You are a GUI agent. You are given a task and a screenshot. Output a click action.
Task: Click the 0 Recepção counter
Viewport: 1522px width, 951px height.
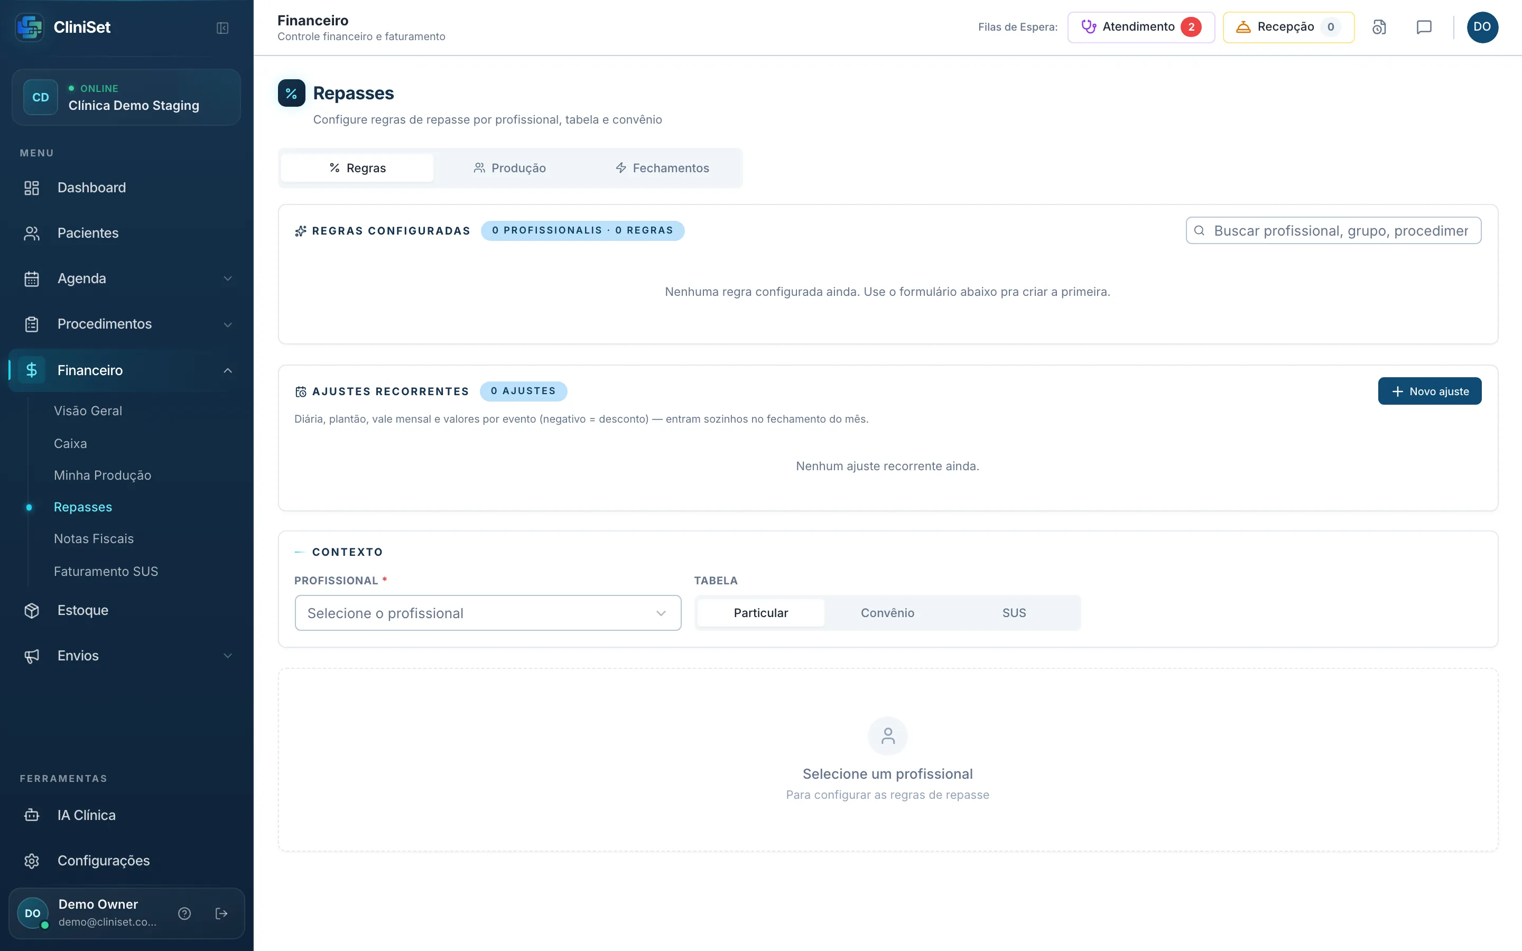pyautogui.click(x=1331, y=27)
